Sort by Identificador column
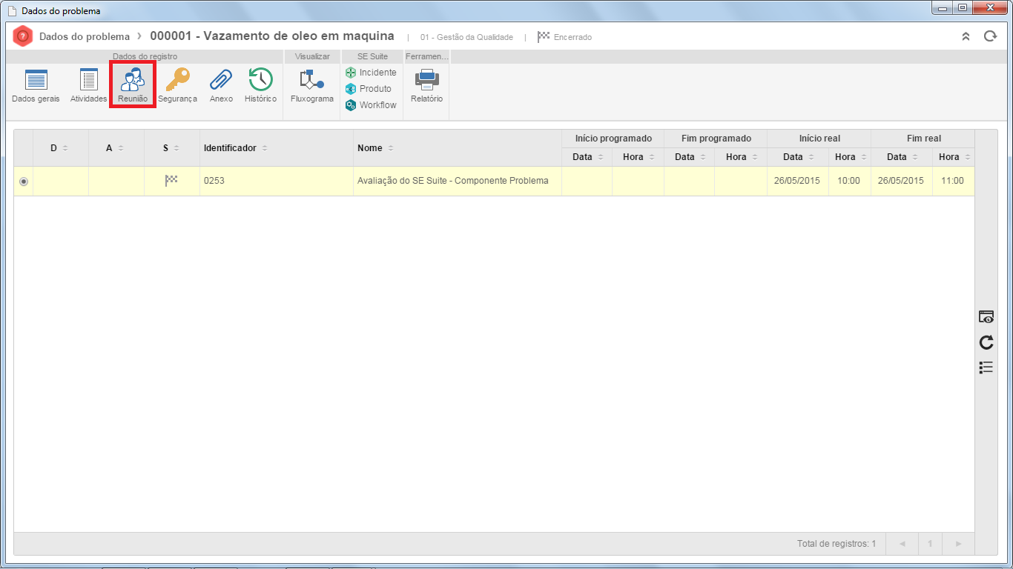The height and width of the screenshot is (569, 1013). pos(235,148)
